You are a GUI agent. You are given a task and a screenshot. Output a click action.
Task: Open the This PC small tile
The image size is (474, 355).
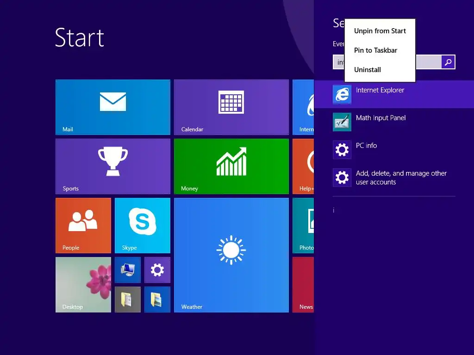(x=128, y=270)
